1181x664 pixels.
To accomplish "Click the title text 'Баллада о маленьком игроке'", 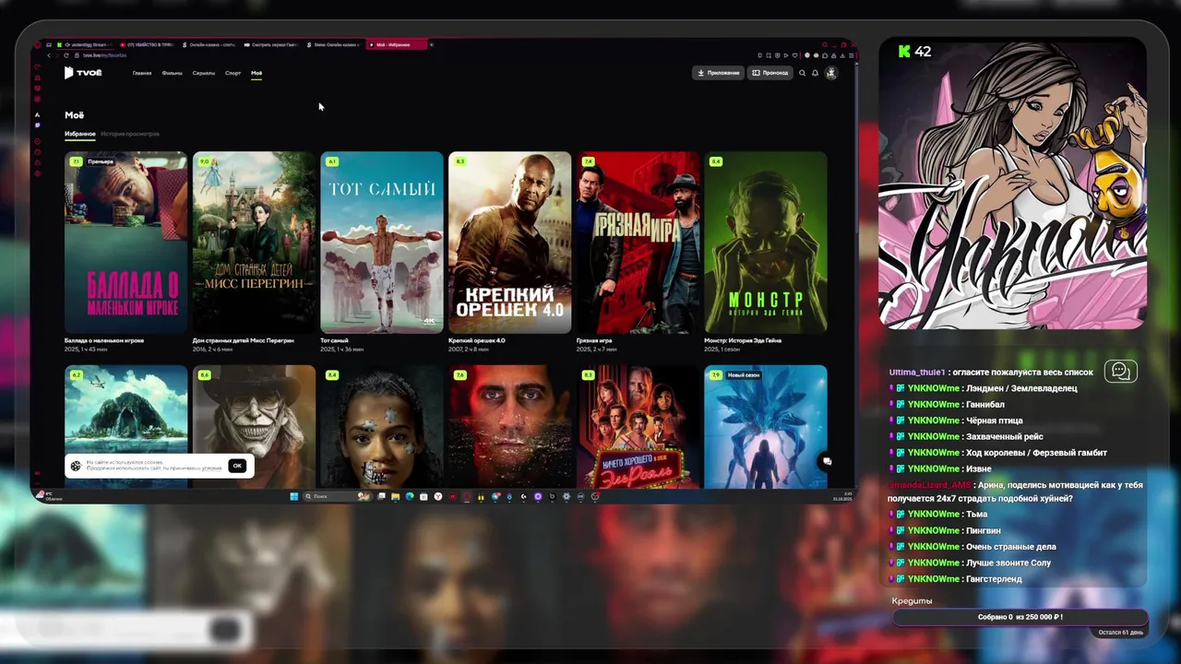I will pyautogui.click(x=104, y=340).
